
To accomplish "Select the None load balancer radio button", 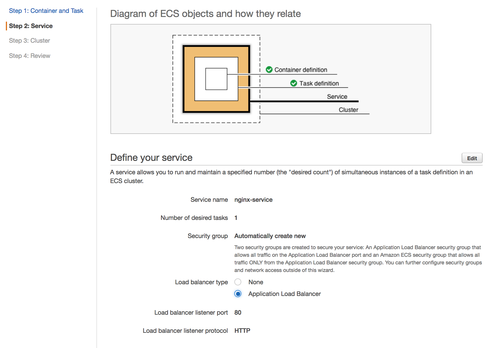I will [238, 282].
